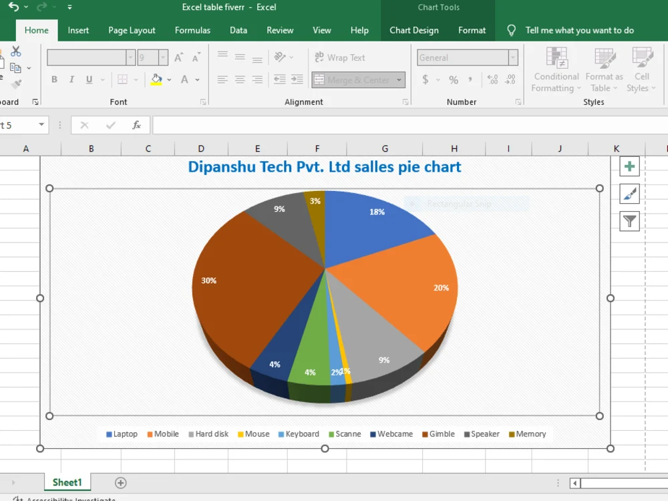Toggle Align Left
Screen dimensions: 668x501
coord(222,79)
